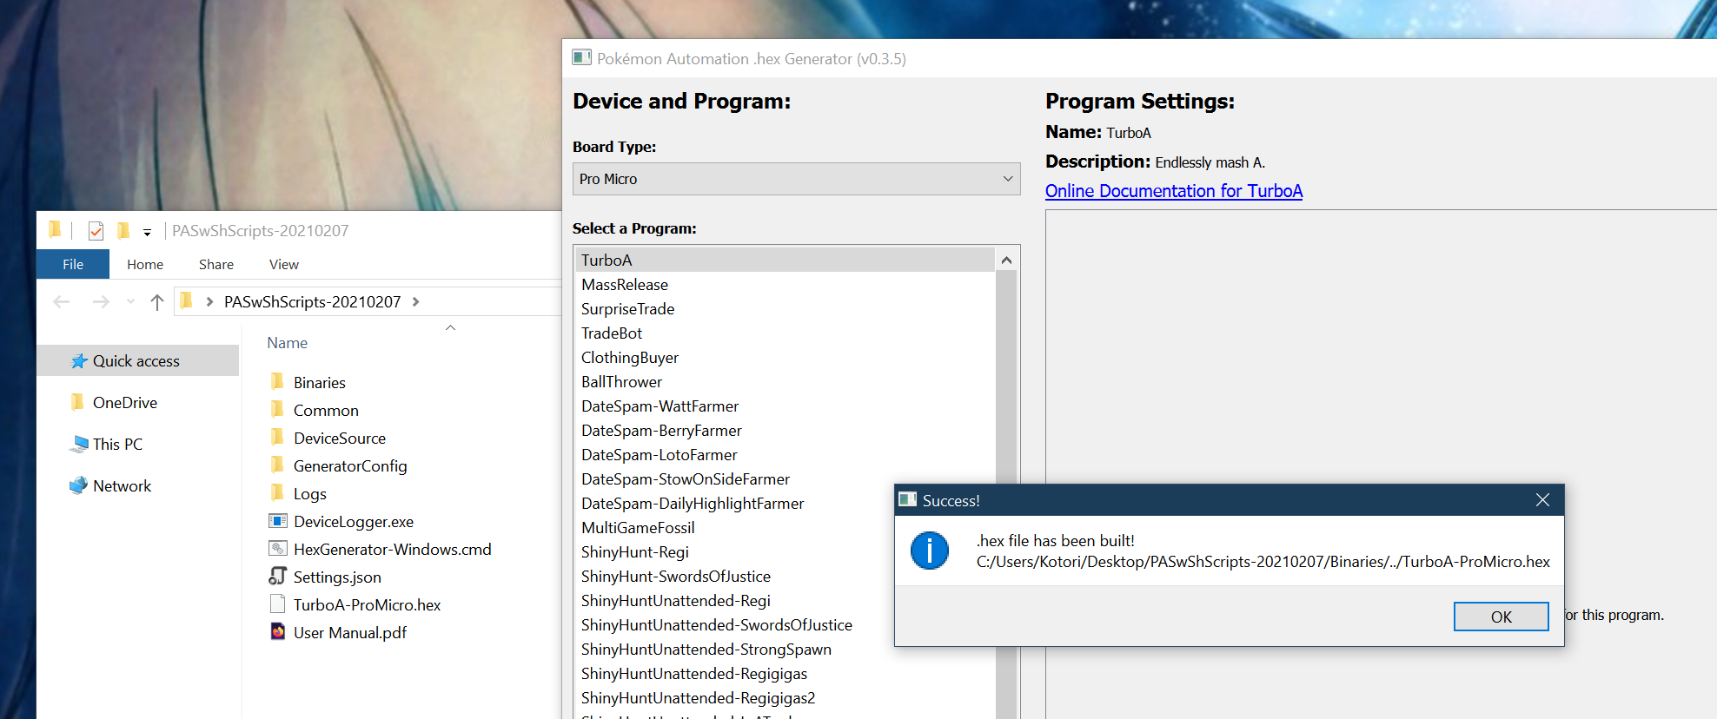Open Online Documentation for TurboA link
Viewport: 1717px width, 719px height.
click(1174, 191)
